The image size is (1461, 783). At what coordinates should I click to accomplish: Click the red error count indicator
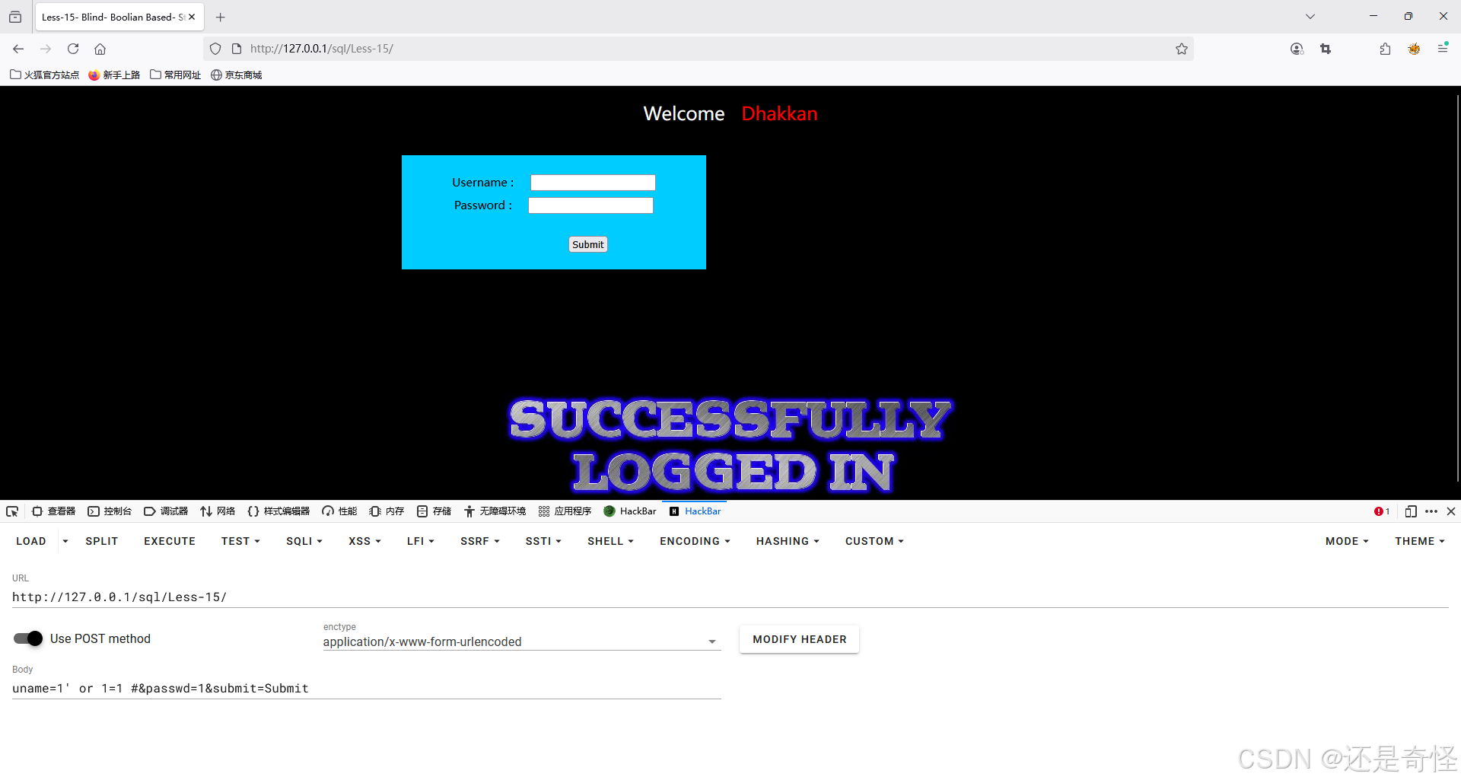click(1382, 511)
